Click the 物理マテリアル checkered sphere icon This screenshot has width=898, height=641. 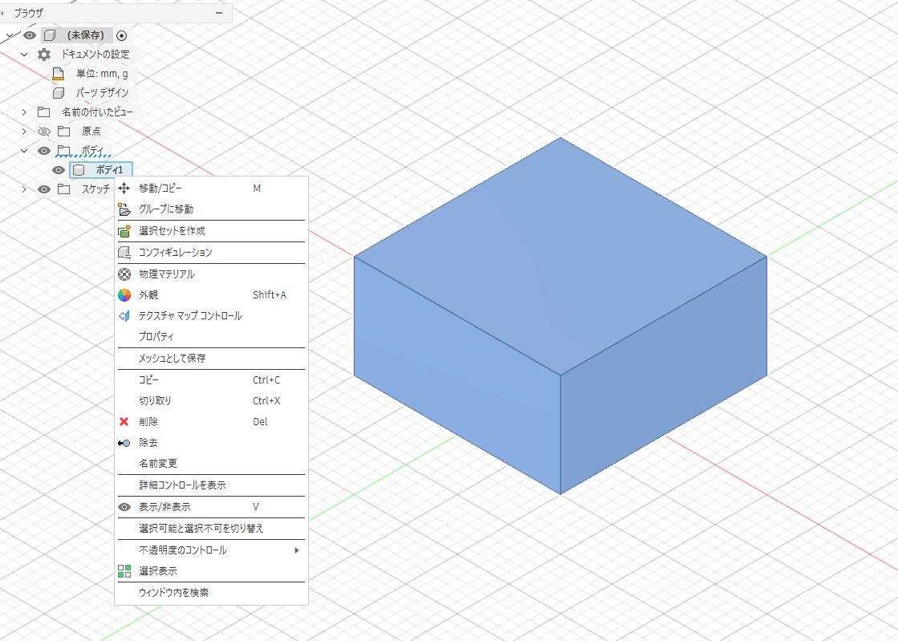[124, 274]
